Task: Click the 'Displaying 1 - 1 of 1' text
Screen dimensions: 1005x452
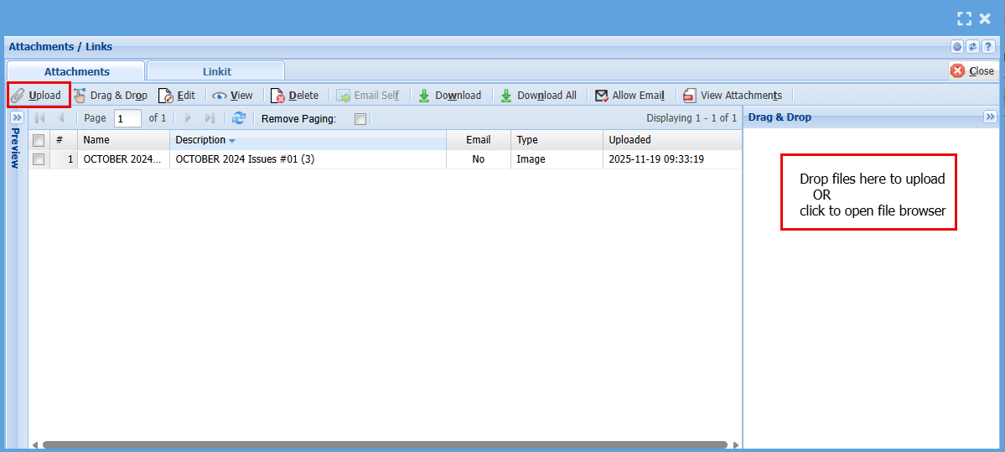Action: 692,118
